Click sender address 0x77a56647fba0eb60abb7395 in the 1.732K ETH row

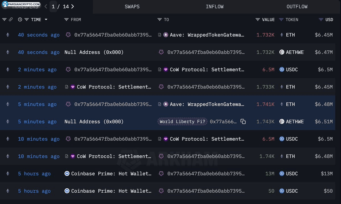point(113,35)
